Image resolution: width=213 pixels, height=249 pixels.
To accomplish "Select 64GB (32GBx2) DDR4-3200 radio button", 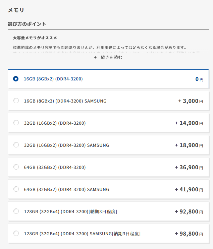I will point(16,167).
